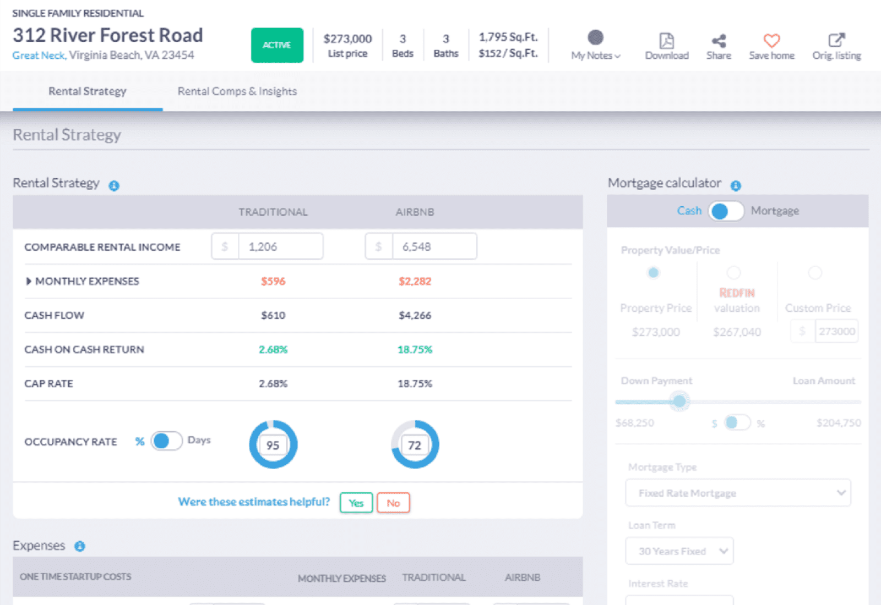Open the original listing external link icon

[836, 41]
